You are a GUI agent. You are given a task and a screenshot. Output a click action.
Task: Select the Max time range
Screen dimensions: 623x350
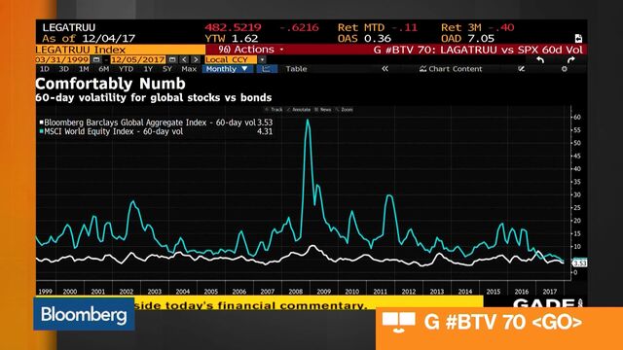pyautogui.click(x=189, y=69)
